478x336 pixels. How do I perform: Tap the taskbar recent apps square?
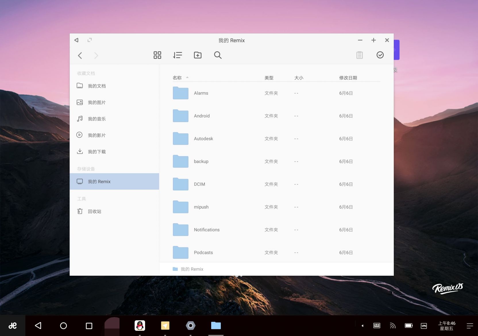click(89, 326)
